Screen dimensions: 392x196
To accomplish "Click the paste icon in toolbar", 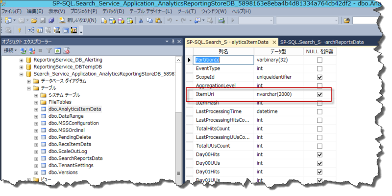I will 158,21.
